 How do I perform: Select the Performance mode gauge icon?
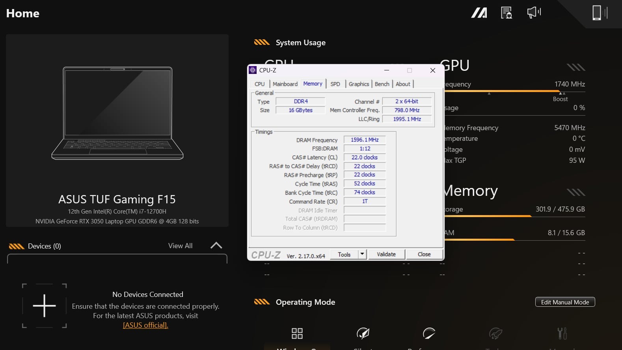429,333
